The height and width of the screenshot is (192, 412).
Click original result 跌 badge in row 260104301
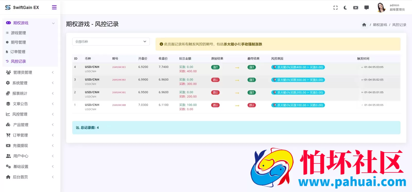tap(215, 93)
